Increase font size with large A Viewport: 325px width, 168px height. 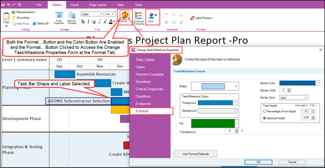click(105, 22)
